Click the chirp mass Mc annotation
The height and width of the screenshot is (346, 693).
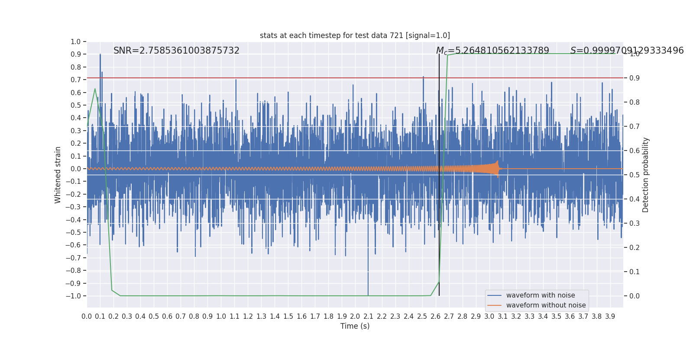click(492, 51)
